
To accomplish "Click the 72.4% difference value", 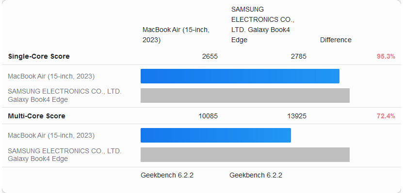I will pos(386,116).
